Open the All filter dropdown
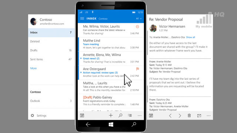Viewport: 237px width, 133px height. pyautogui.click(x=139, y=18)
